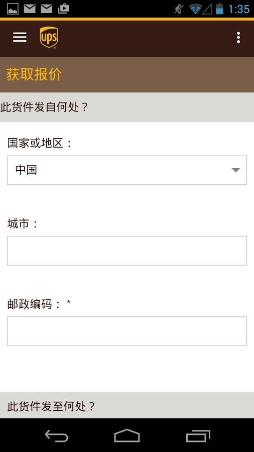This screenshot has height=452, width=254.
Task: Open the hamburger navigation menu
Action: 20,37
